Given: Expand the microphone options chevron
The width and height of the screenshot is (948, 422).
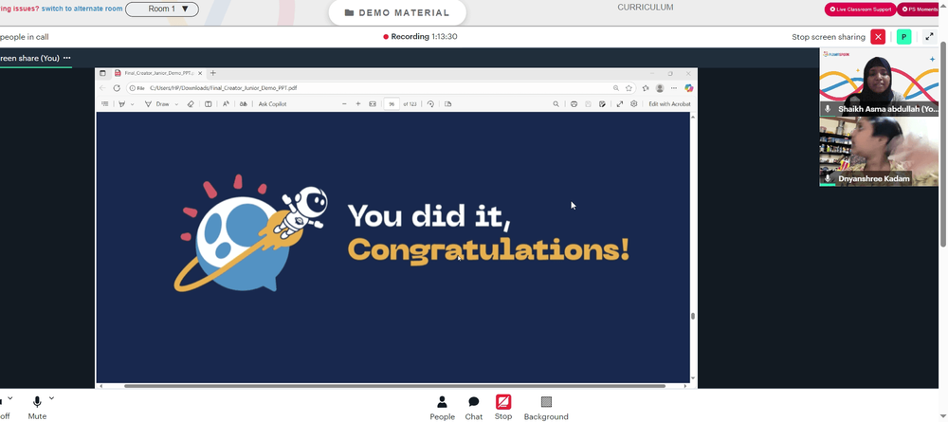Looking at the screenshot, I should point(51,398).
